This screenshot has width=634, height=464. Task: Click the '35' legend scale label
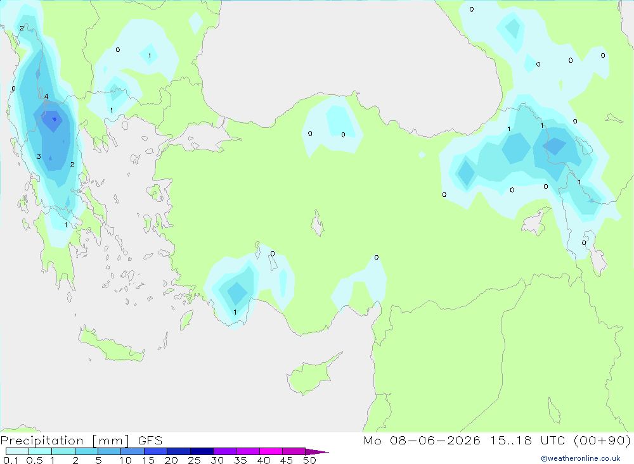pos(240,460)
